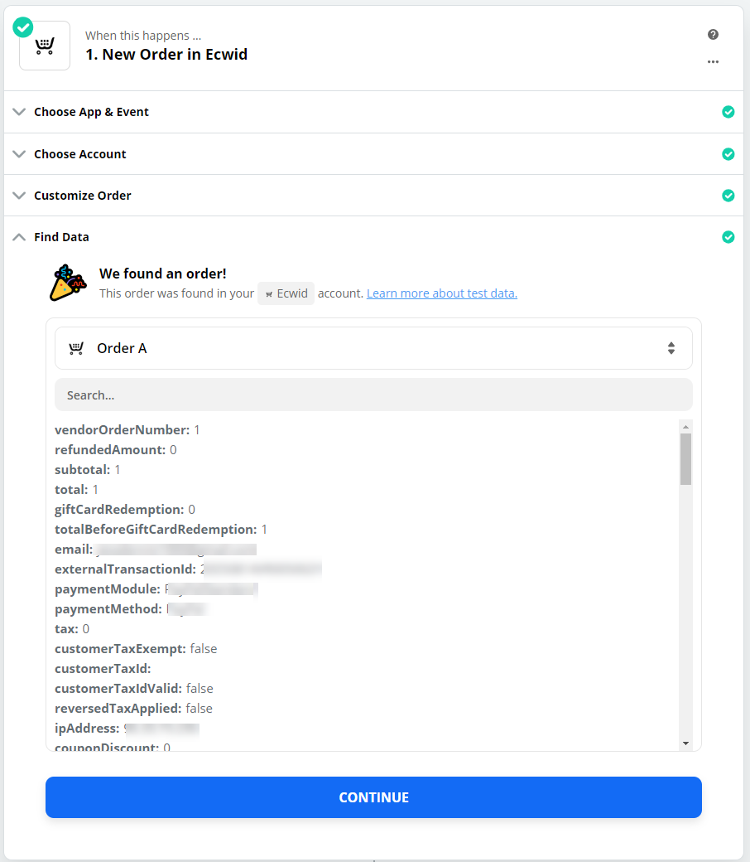
Task: Open the three-dot options menu for step 1
Action: (713, 61)
